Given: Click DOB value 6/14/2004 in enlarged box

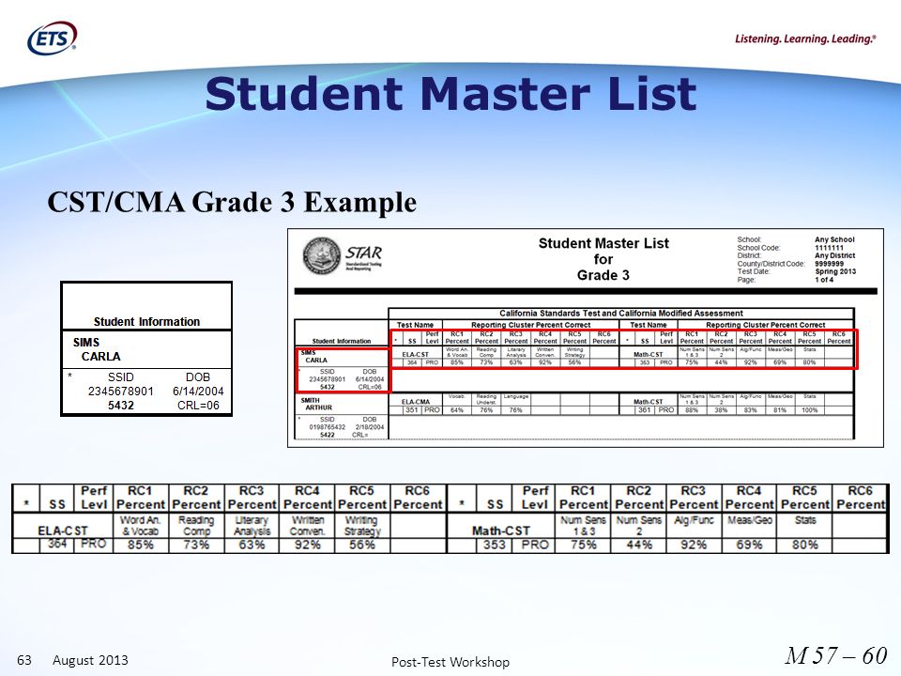Looking at the screenshot, I should click(x=198, y=392).
